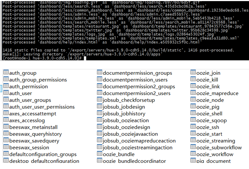Click the table icon beside auth_permission

(6, 86)
